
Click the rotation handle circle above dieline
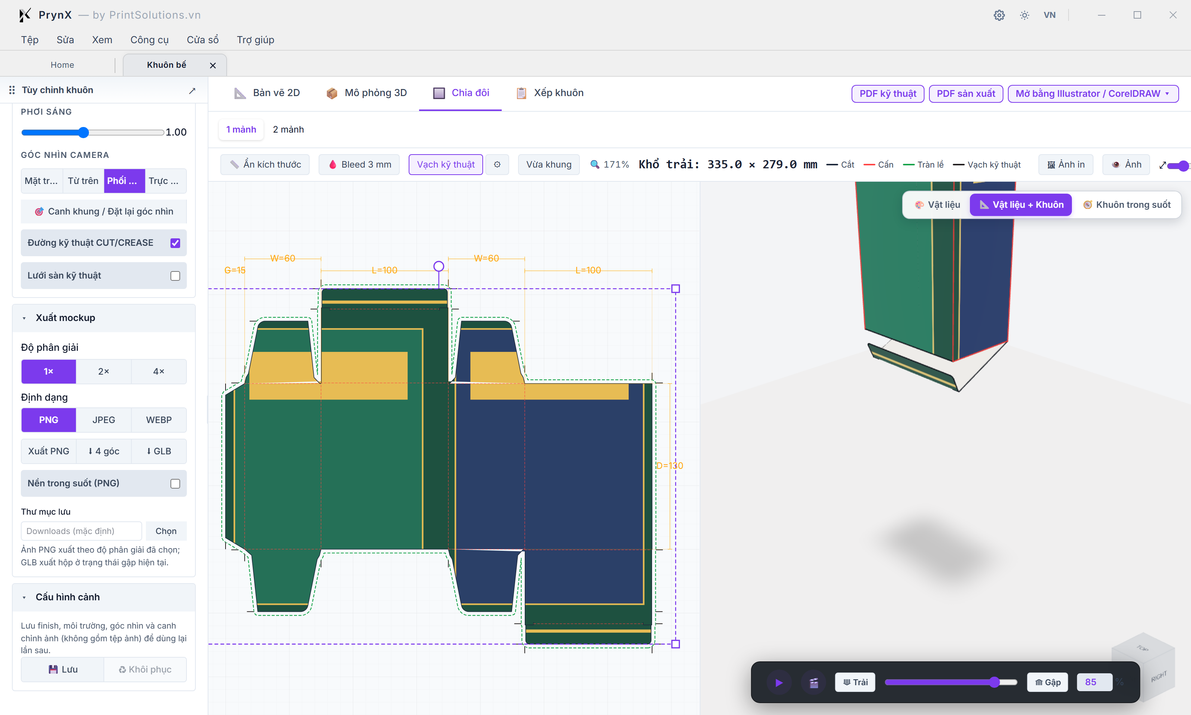(438, 266)
